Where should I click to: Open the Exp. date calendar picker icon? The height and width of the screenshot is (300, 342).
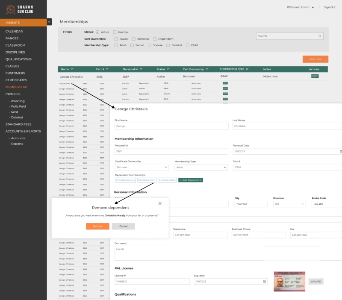pyautogui.click(x=264, y=281)
